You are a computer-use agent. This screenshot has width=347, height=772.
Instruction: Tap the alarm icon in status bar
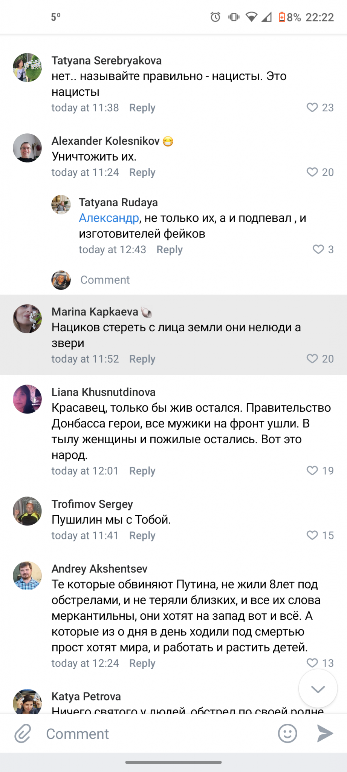[215, 17]
